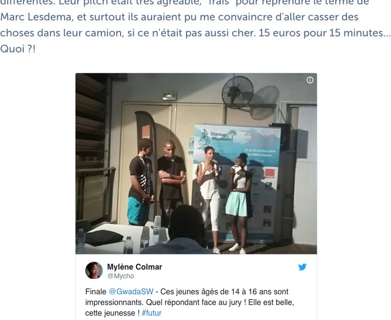Click the wall fan in the photo
This screenshot has height=320, width=391.
(x=237, y=92)
